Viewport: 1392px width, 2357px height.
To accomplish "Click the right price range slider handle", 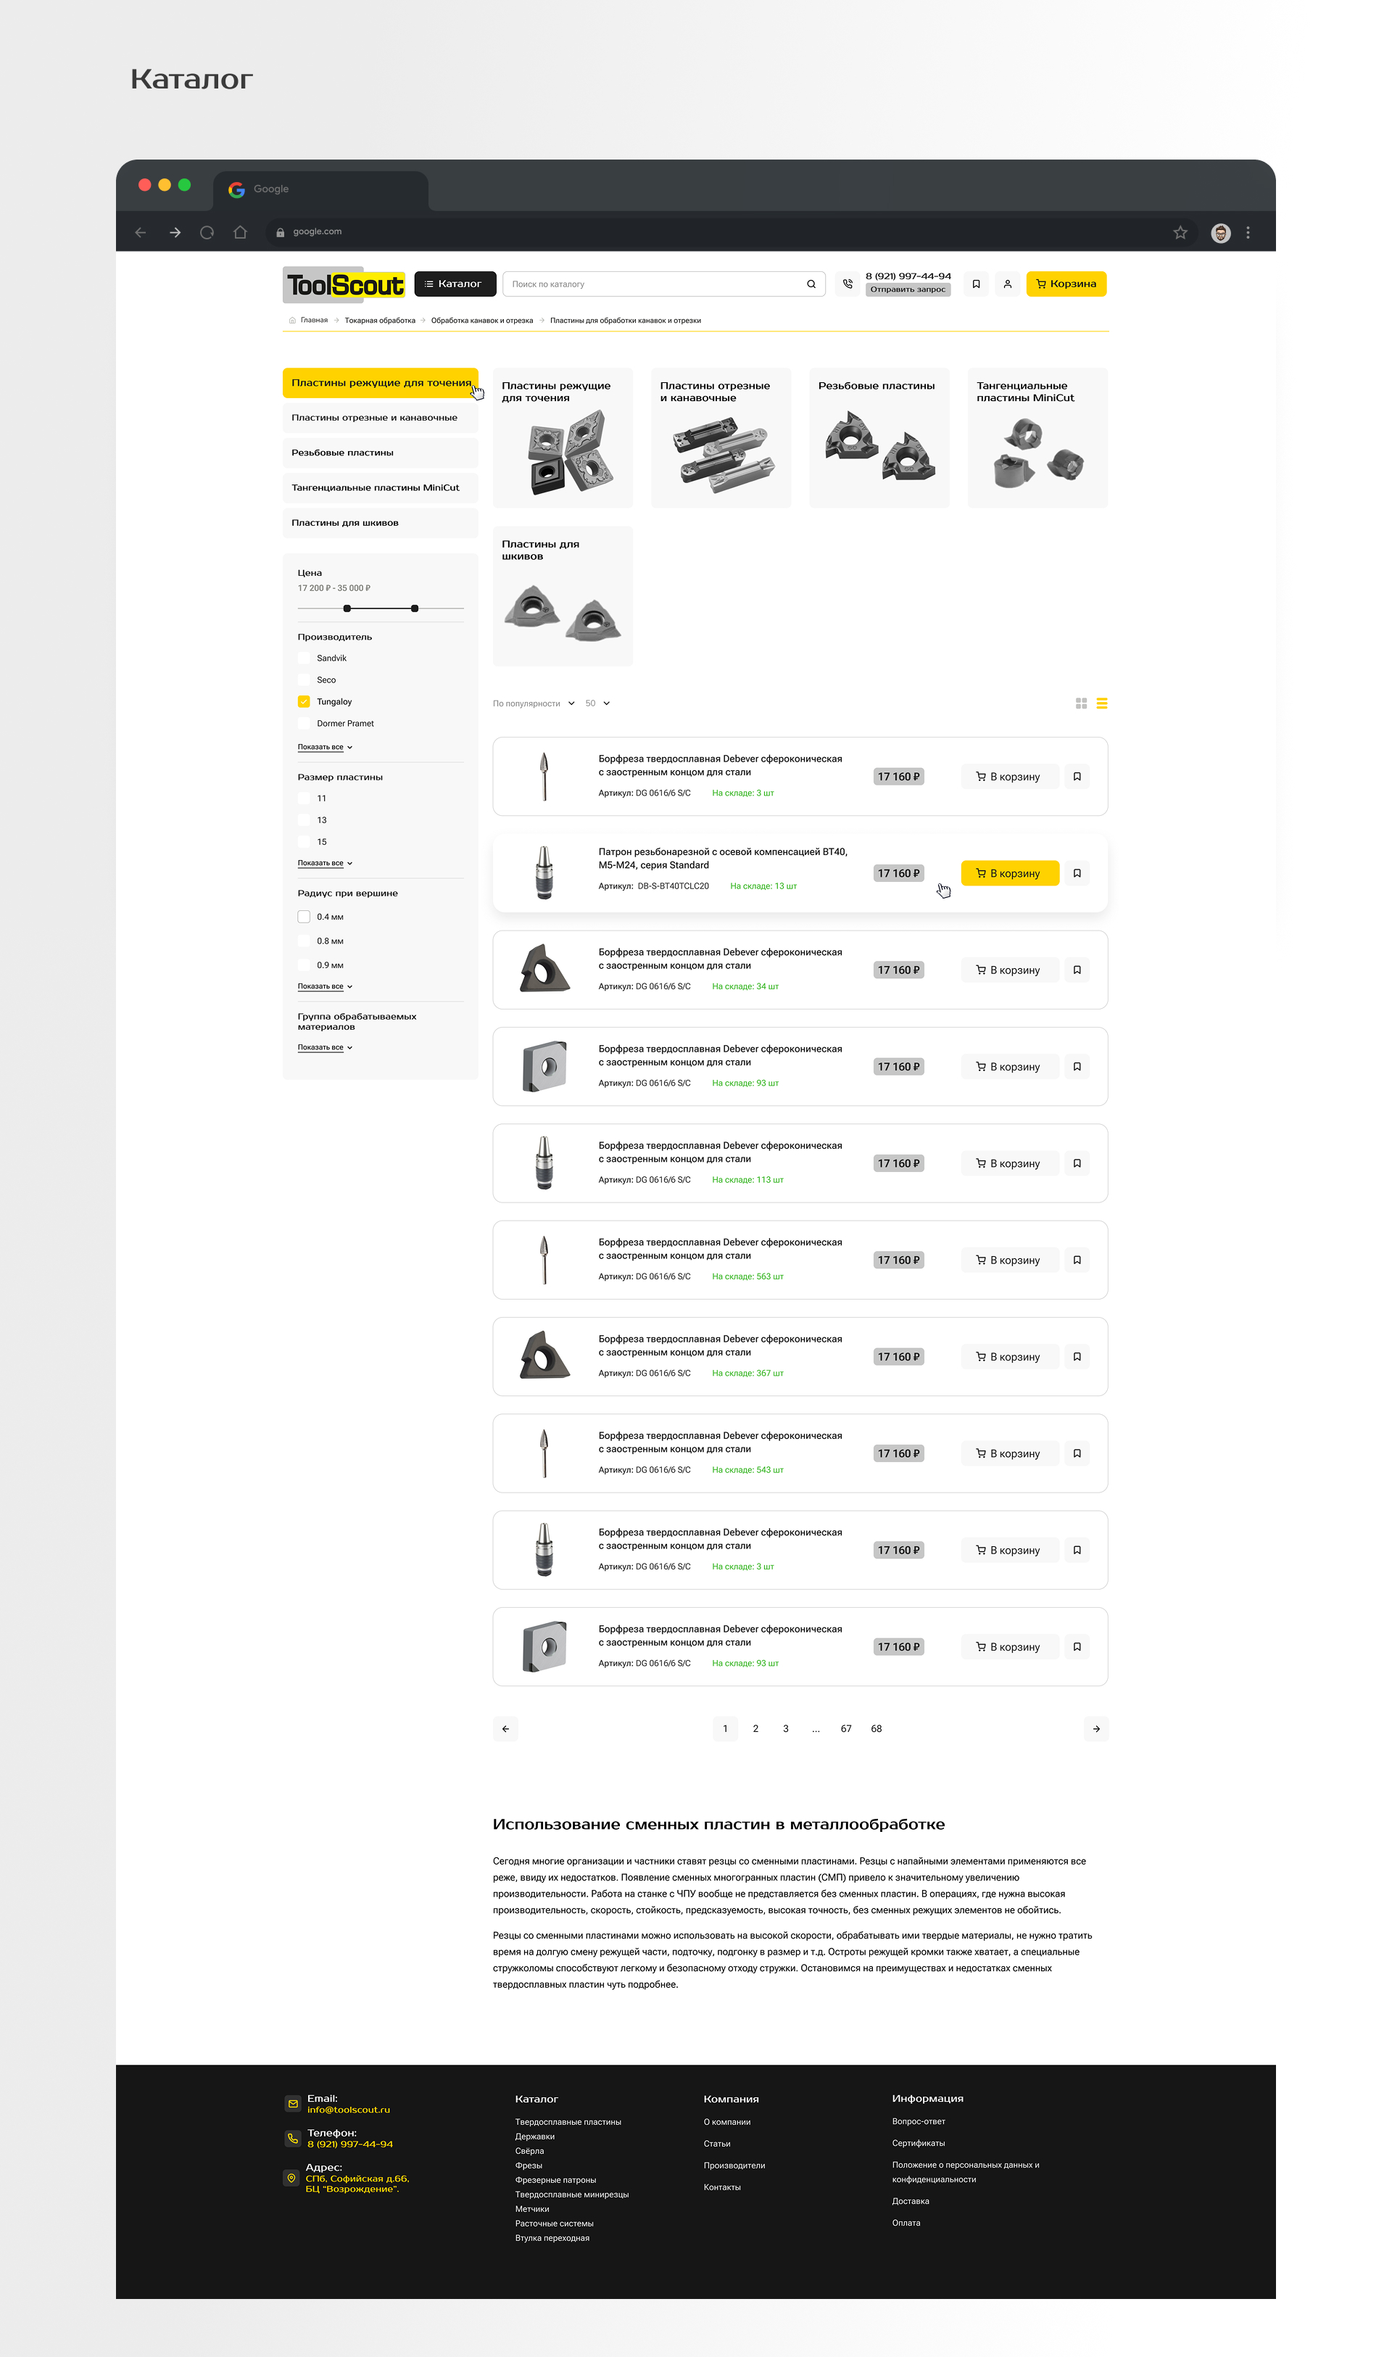I will point(415,609).
